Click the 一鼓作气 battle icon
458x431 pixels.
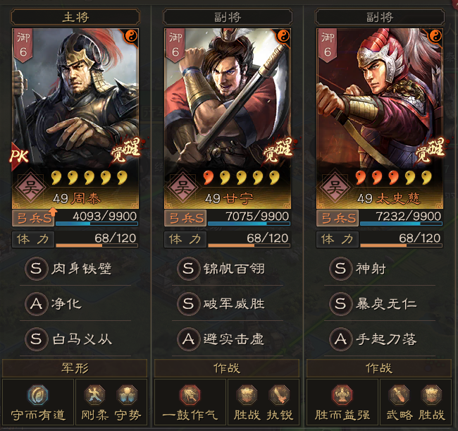click(x=190, y=395)
